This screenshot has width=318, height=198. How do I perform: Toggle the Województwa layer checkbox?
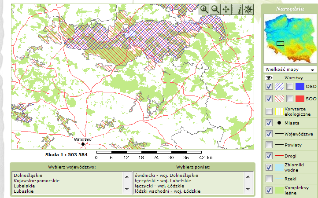tap(269, 134)
